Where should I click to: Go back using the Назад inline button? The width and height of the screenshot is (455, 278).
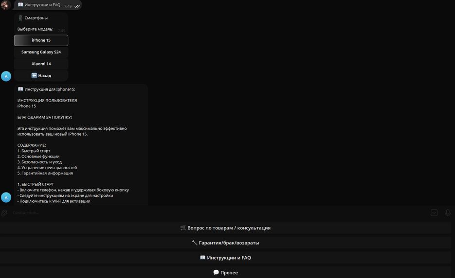[41, 75]
